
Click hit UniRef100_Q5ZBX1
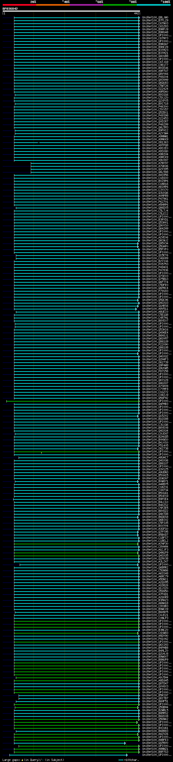coord(155,113)
